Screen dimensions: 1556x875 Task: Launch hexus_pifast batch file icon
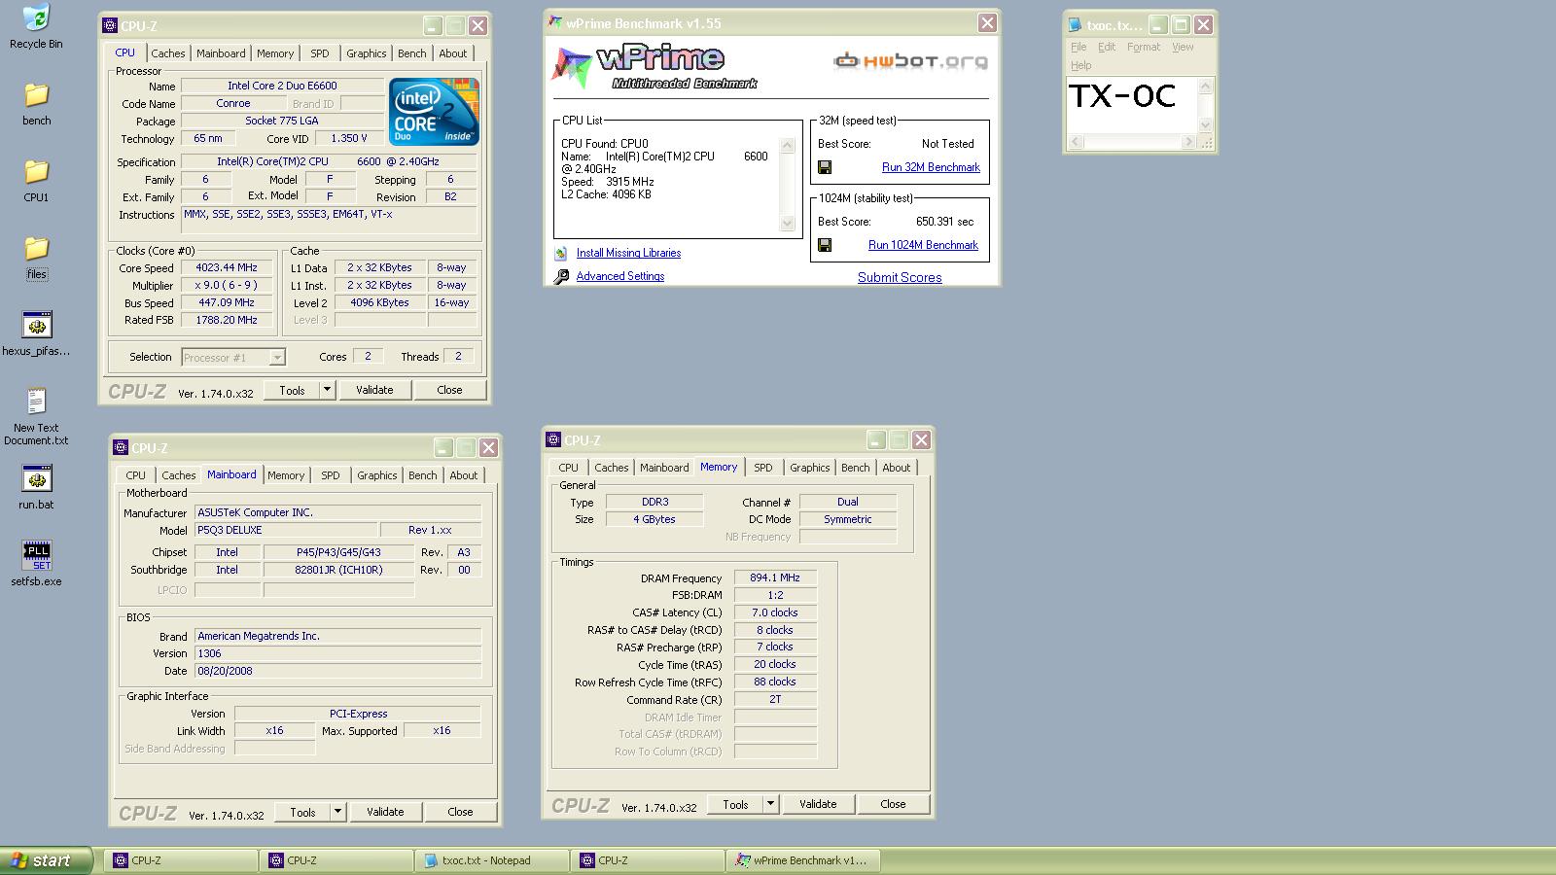point(36,326)
